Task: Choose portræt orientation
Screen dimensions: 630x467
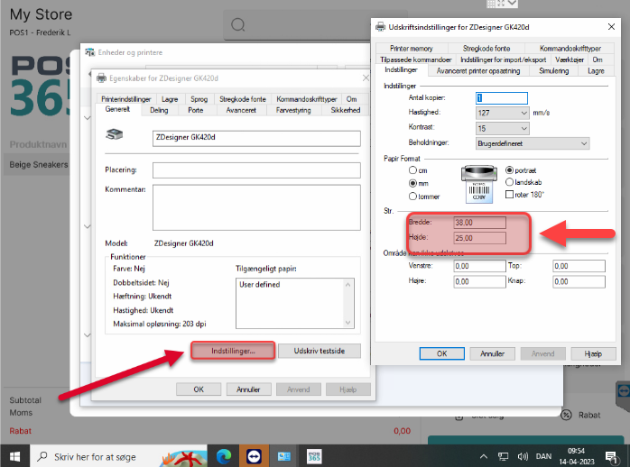Action: [x=509, y=170]
